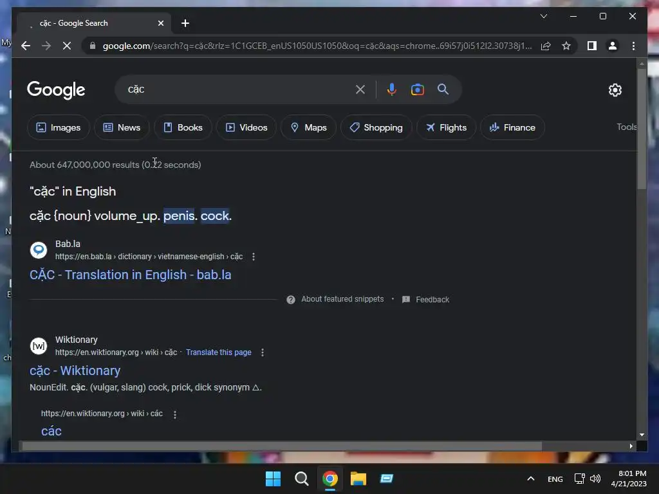The width and height of the screenshot is (659, 494).
Task: Filter results by Videos
Action: click(x=246, y=127)
